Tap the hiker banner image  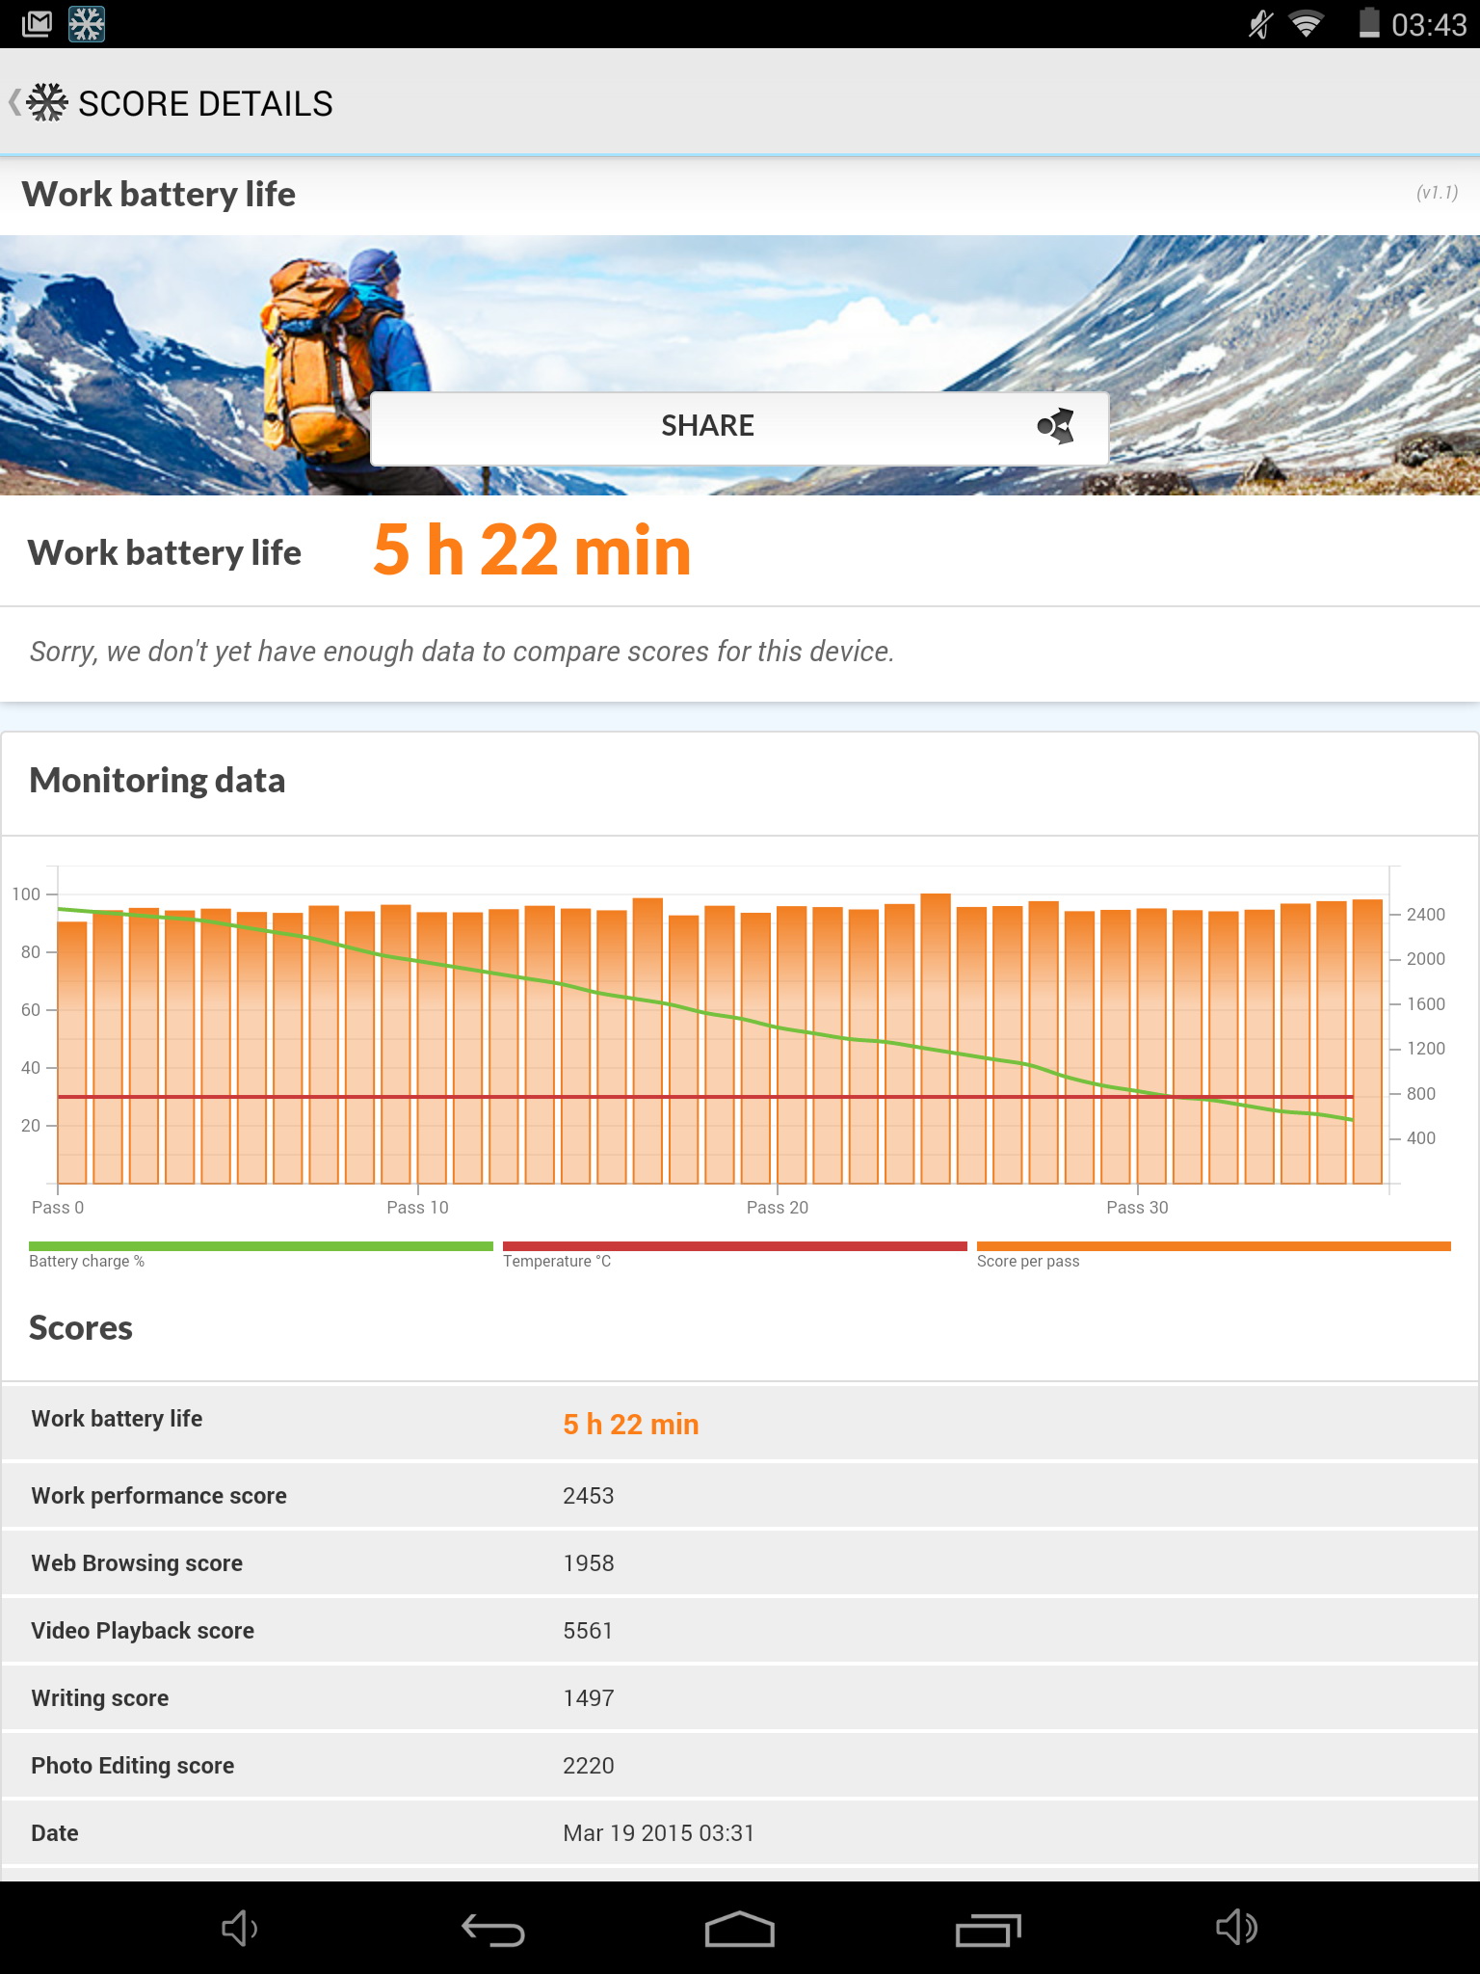point(740,365)
